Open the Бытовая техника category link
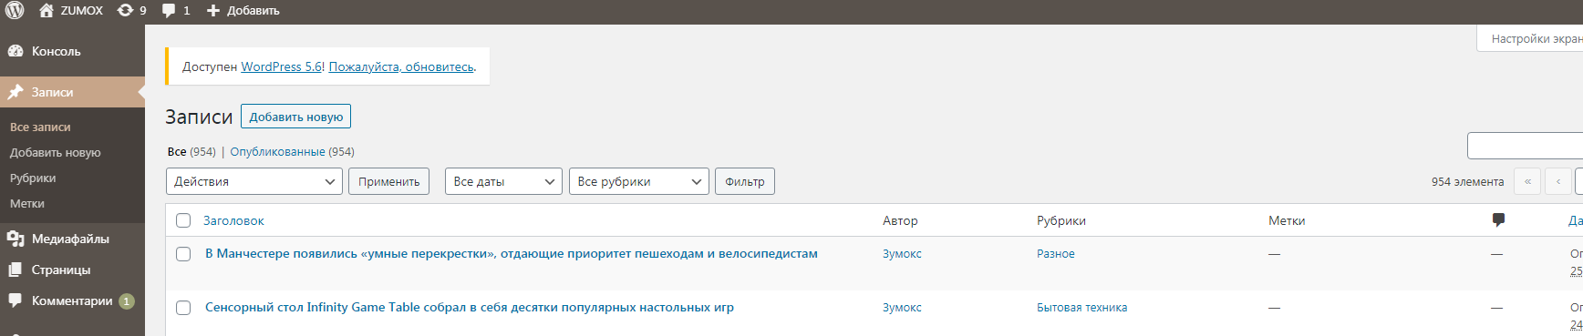 point(1081,308)
